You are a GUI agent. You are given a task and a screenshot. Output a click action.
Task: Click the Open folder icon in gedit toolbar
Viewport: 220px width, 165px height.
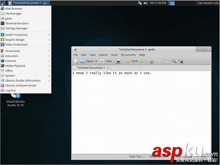pyautogui.click(x=82, y=61)
